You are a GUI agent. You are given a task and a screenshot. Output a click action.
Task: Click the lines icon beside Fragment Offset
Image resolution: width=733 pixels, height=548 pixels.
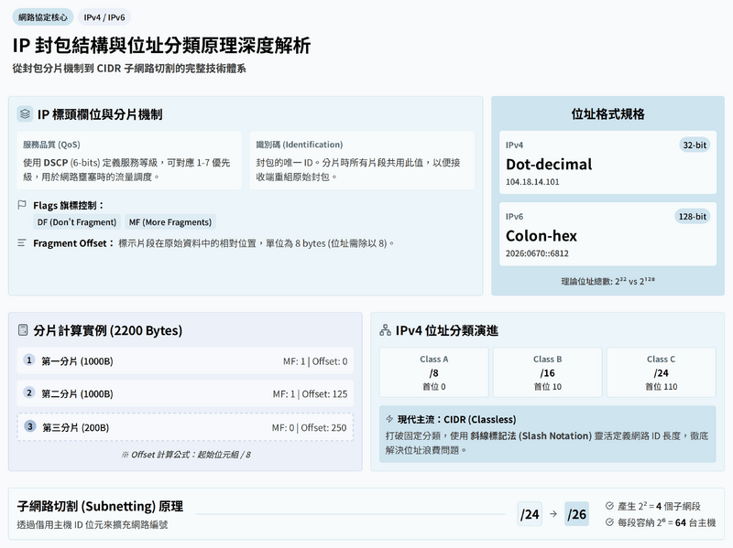22,243
